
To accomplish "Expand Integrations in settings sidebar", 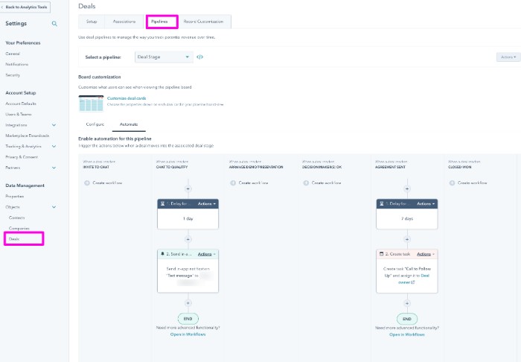I will point(54,125).
